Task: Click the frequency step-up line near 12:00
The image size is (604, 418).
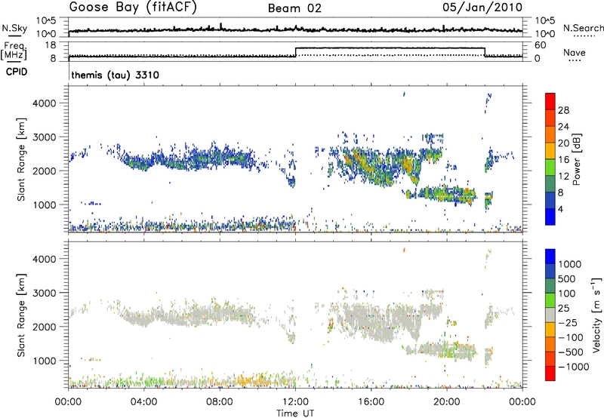Action: click(x=295, y=52)
